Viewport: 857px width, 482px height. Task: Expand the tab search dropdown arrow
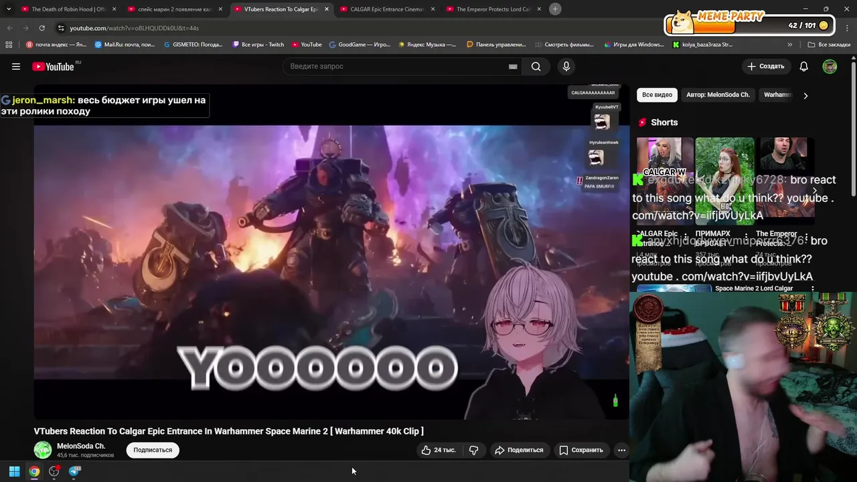(9, 9)
